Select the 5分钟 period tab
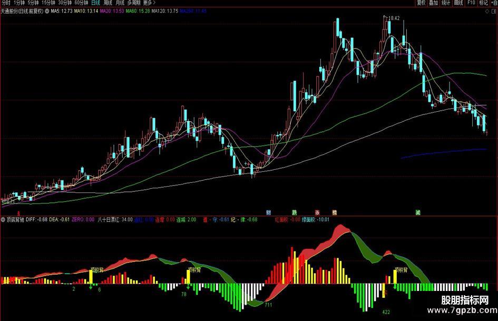This screenshot has height=321, width=498. (33, 3)
